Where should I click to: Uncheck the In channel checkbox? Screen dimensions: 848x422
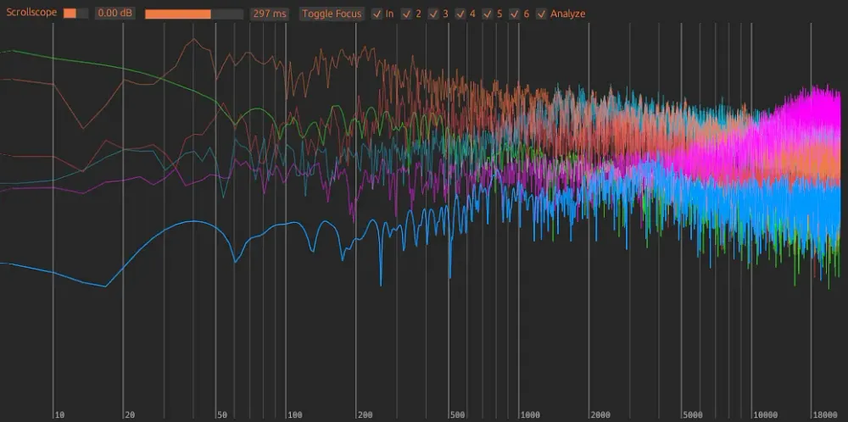click(377, 14)
